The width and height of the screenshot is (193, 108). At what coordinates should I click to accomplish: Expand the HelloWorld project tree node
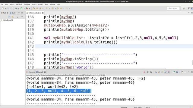(2, 20)
